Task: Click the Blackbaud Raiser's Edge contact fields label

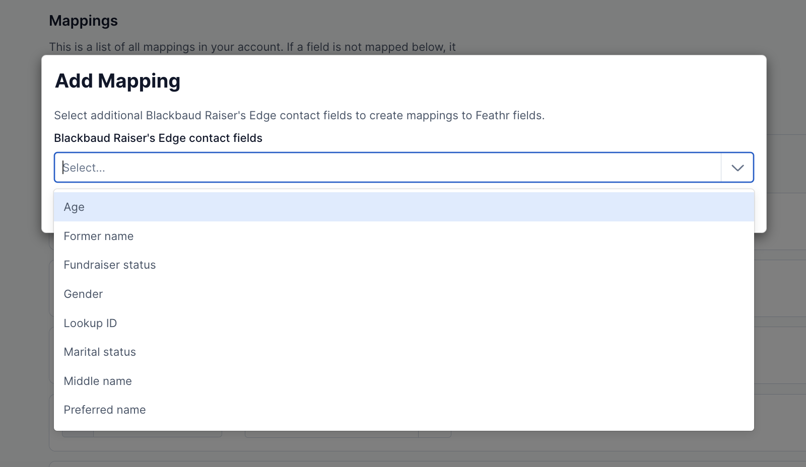Action: tap(158, 138)
